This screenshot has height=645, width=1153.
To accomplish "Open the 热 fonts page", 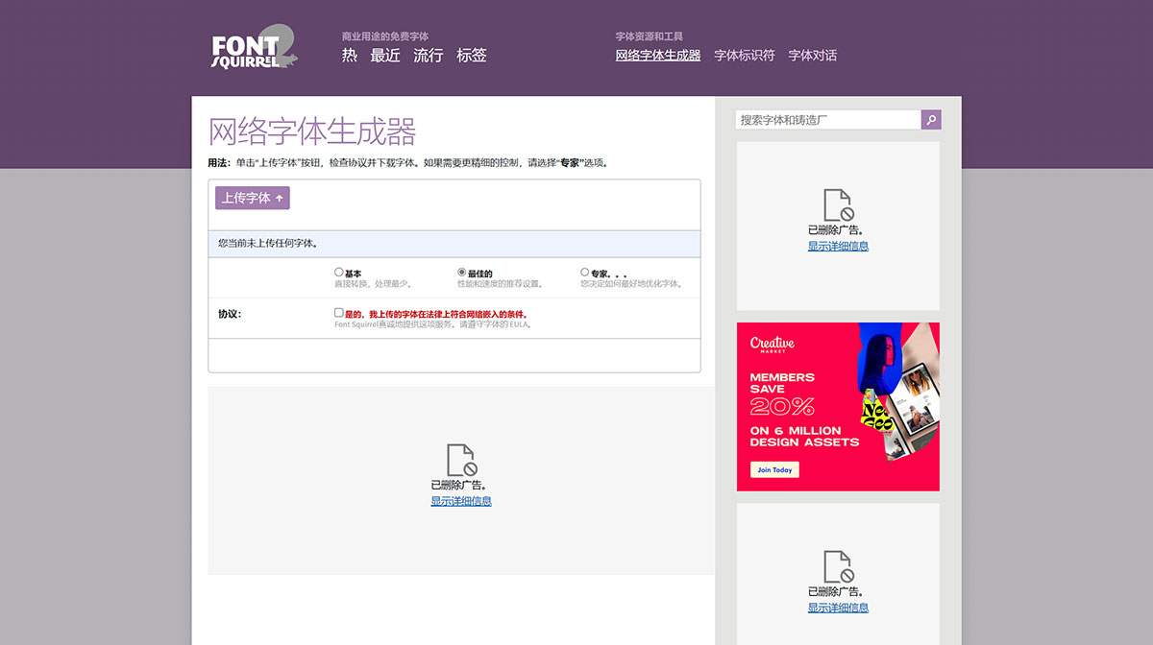I will [349, 56].
